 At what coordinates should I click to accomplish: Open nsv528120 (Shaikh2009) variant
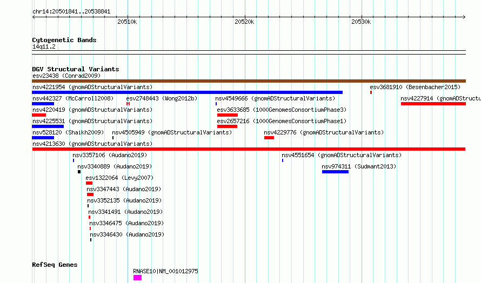(68, 132)
